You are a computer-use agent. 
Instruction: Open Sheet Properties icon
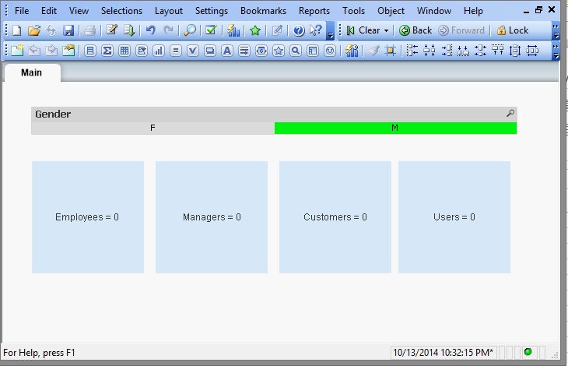point(68,51)
